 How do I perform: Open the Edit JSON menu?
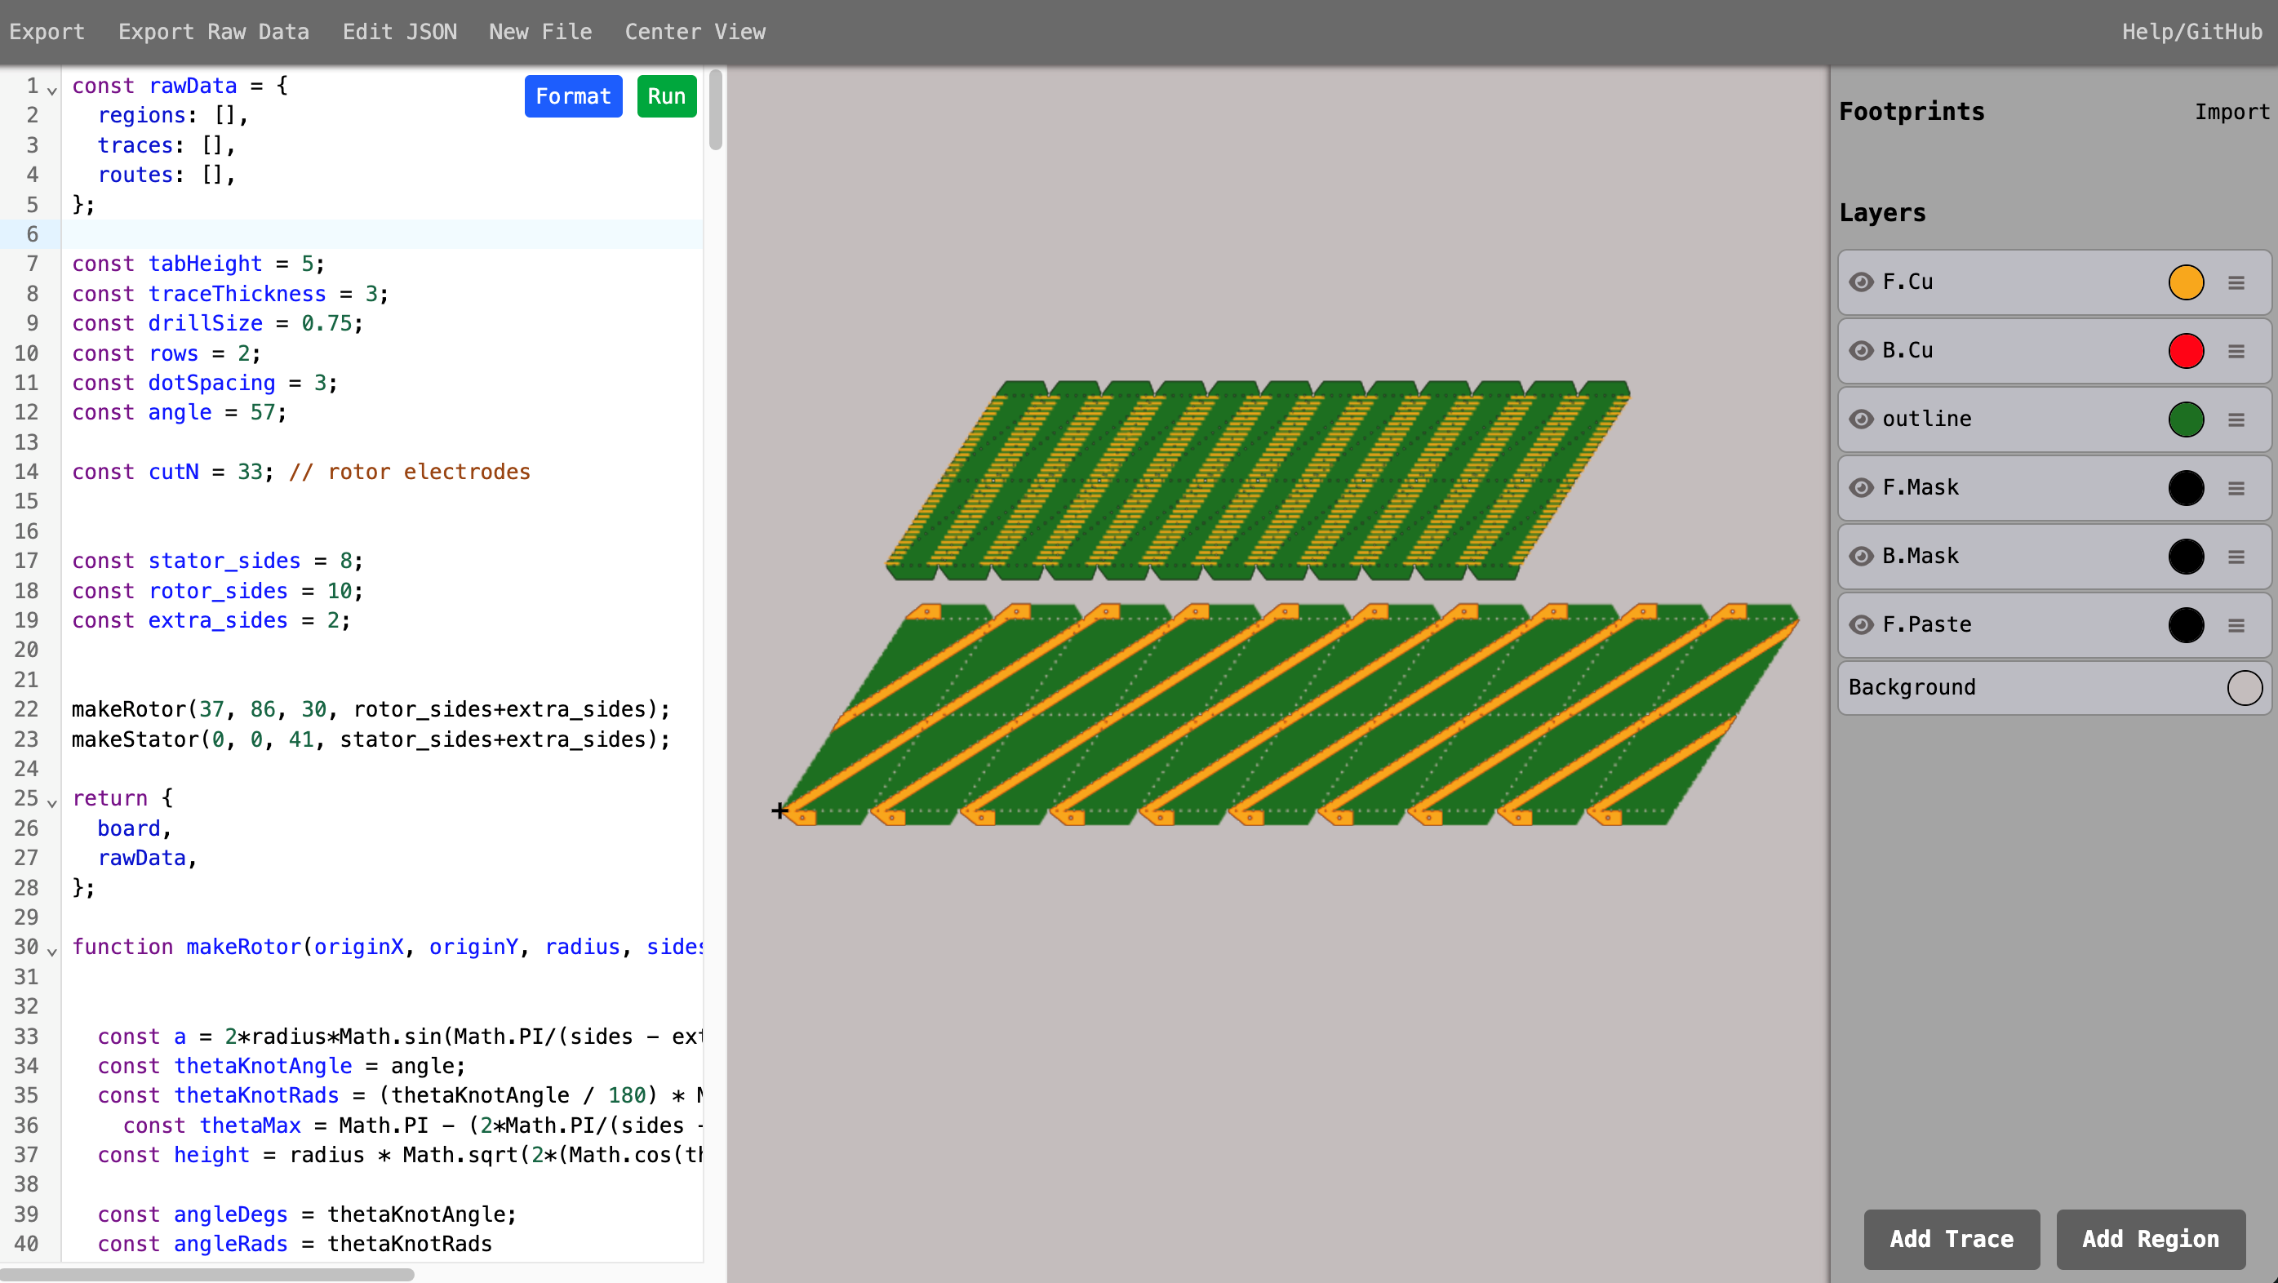(x=400, y=31)
